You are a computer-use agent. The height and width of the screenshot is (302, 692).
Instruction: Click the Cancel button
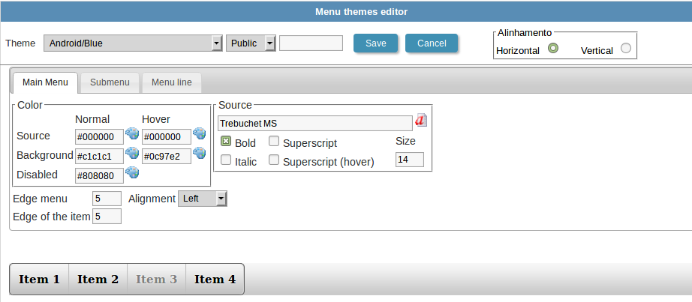432,43
